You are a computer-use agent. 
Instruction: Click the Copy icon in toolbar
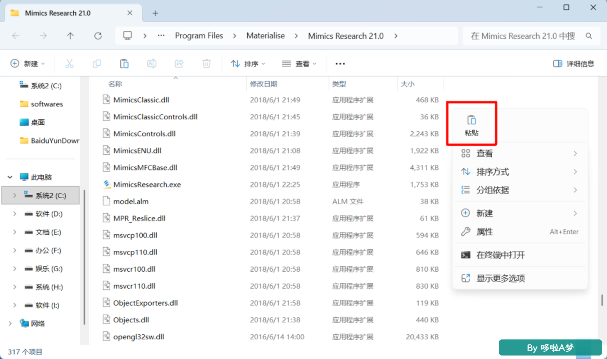click(97, 64)
